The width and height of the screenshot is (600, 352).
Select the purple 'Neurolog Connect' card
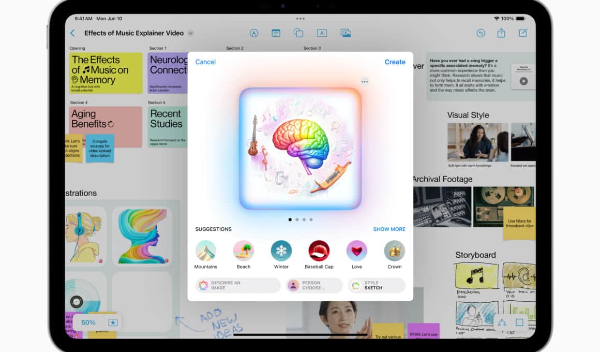[168, 73]
